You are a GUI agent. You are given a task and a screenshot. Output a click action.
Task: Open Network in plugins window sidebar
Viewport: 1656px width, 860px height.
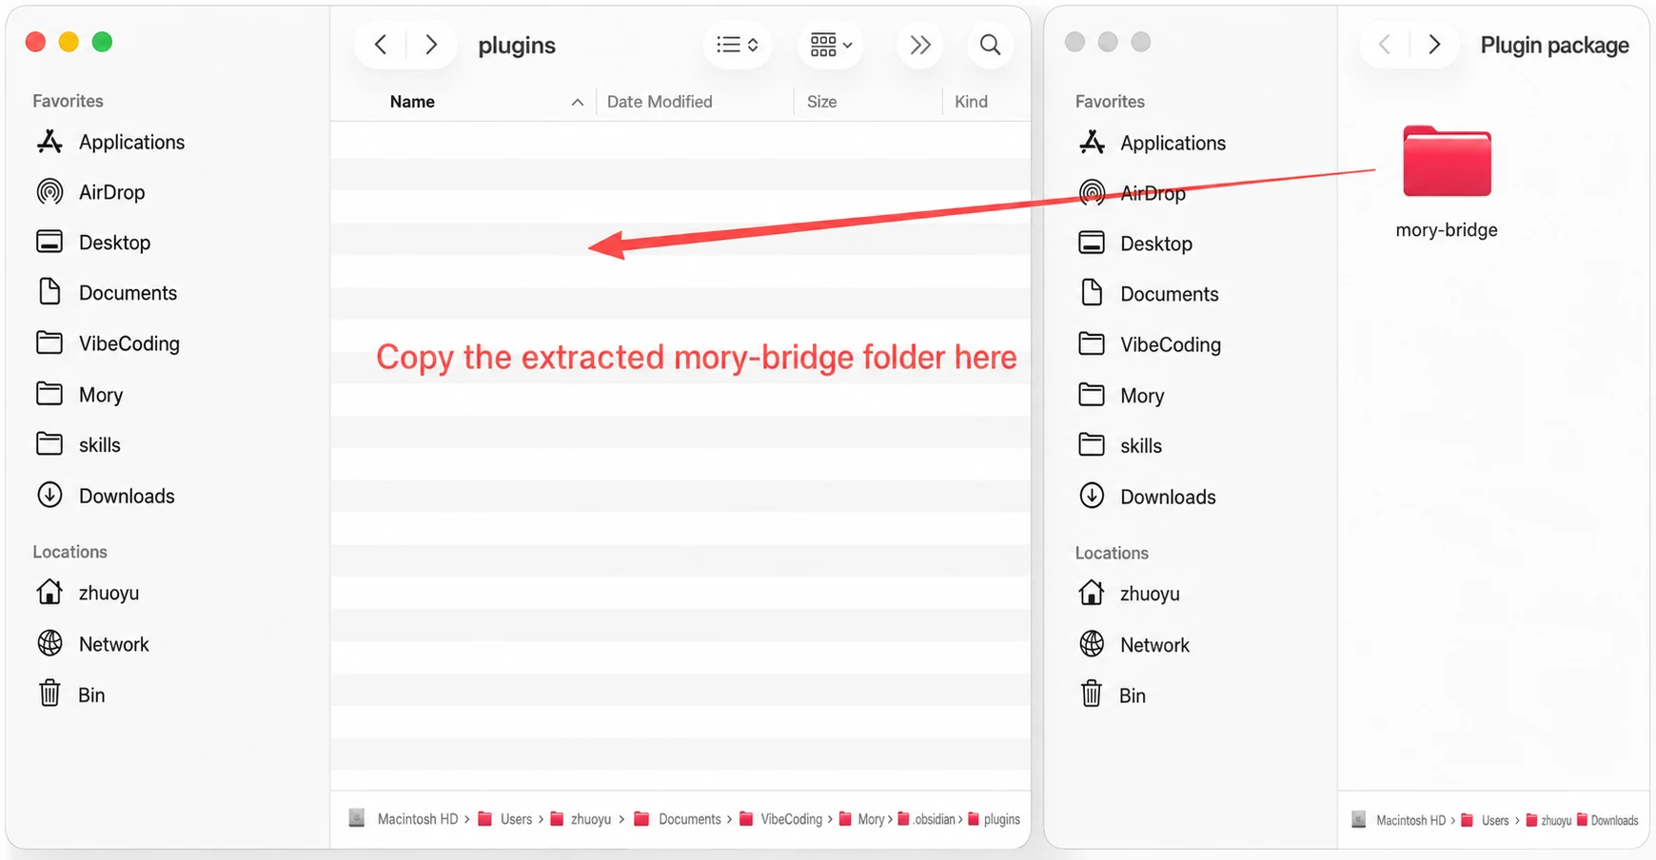click(x=92, y=644)
